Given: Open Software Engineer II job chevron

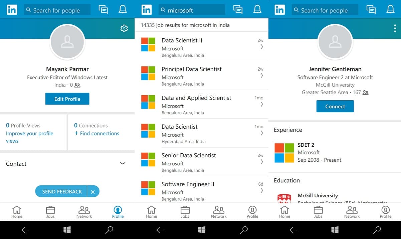Looking at the screenshot, I should tap(262, 190).
